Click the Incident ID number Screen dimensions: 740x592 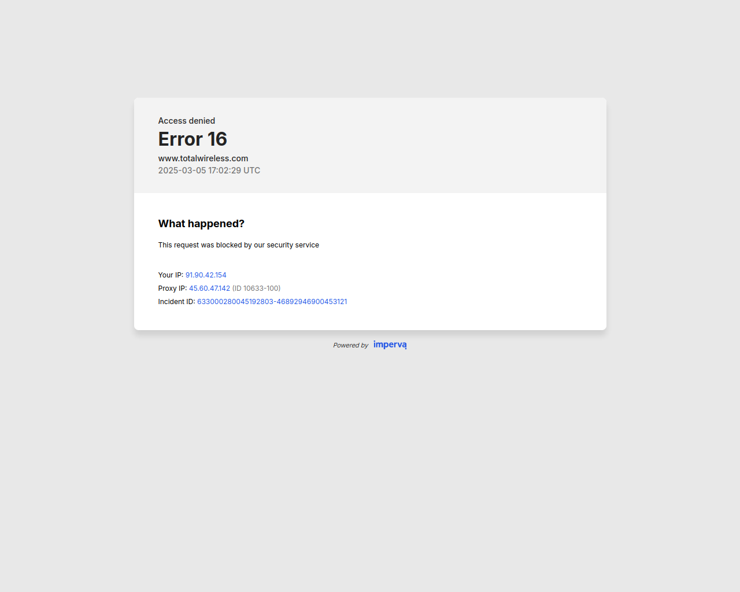[x=272, y=302]
